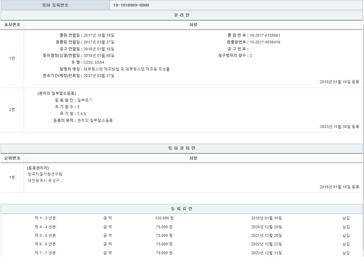Open patent holder 한국지질자원연구원
This screenshot has height=257, width=364.
(45, 174)
